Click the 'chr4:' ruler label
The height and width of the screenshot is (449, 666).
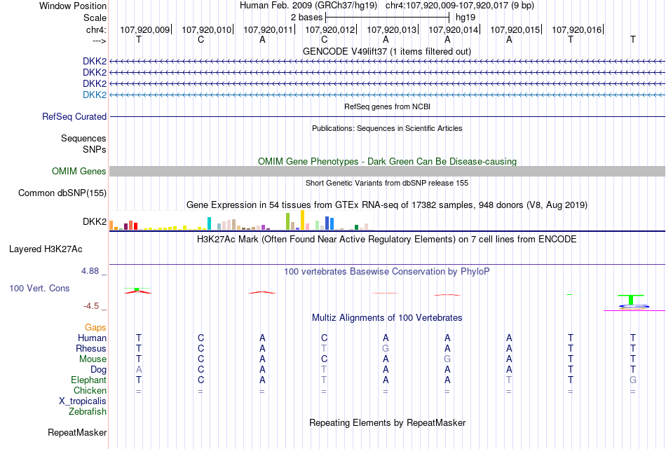pyautogui.click(x=96, y=29)
